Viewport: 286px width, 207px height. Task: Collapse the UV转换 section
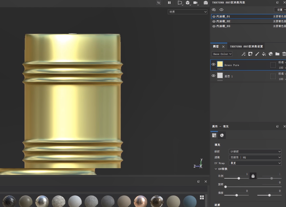[x=216, y=169]
